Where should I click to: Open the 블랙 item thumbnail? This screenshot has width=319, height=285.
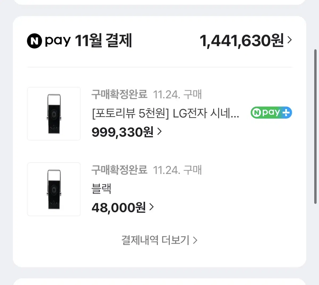[54, 189]
